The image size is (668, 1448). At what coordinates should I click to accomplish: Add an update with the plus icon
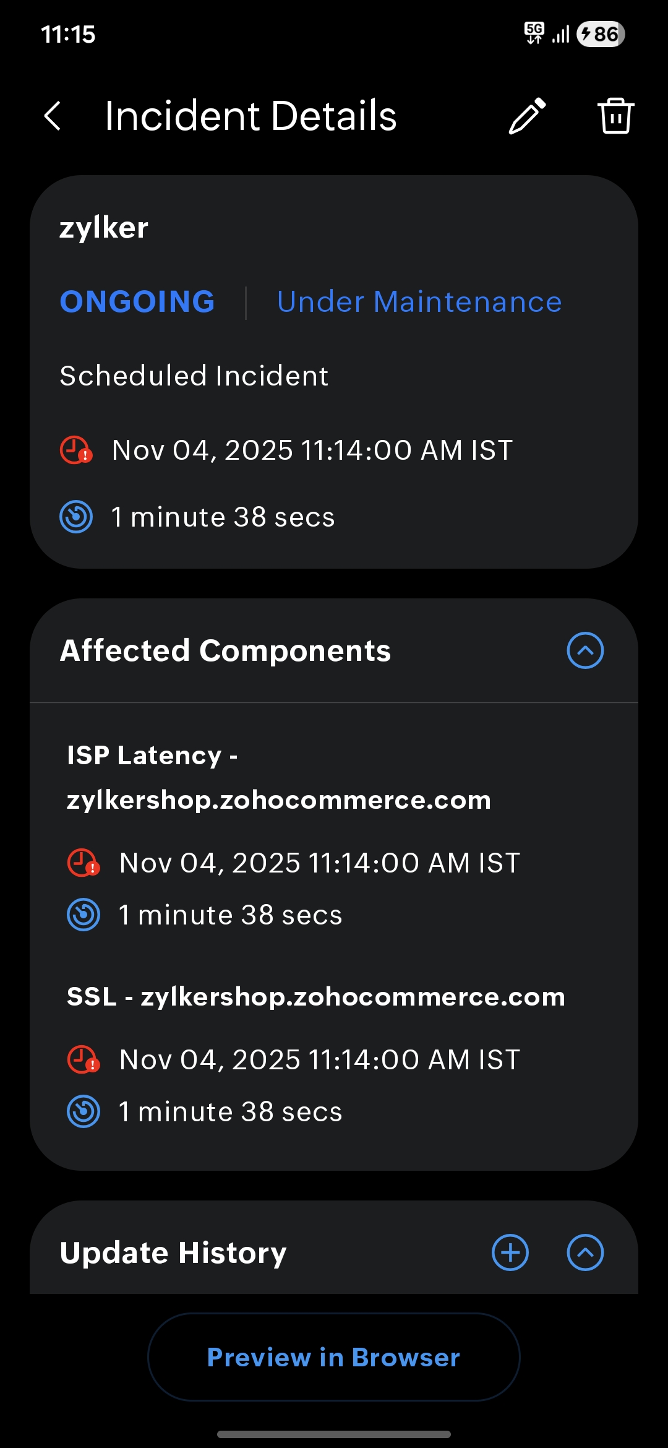tap(510, 1252)
